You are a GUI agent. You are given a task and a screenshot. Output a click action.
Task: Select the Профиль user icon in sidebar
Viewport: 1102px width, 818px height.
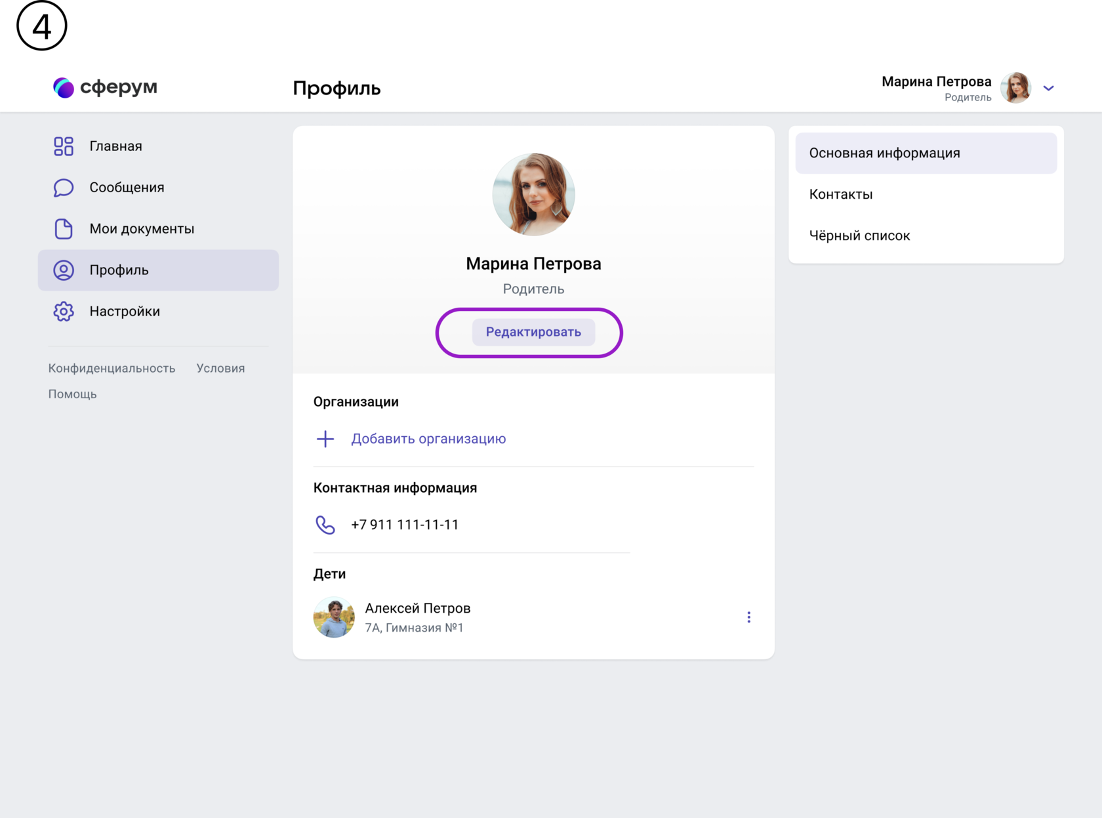(x=64, y=270)
